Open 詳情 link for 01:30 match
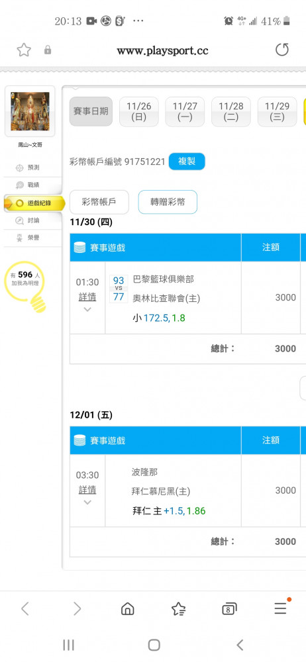Screen dimensions: 306x662 (x=87, y=297)
